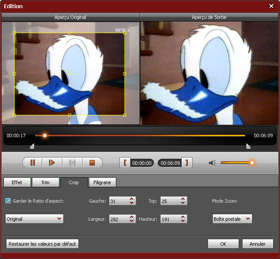The image size is (280, 259).
Task: Open the Trim tab
Action: [x=45, y=182]
